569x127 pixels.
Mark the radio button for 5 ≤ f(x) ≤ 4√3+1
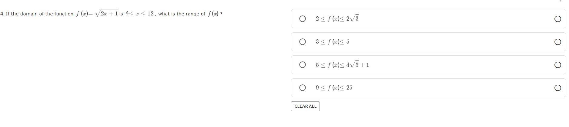pyautogui.click(x=302, y=65)
